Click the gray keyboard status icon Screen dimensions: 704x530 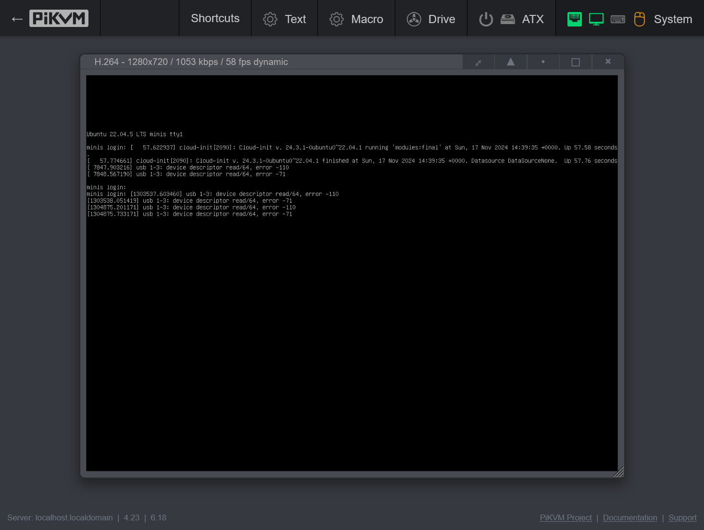point(618,19)
